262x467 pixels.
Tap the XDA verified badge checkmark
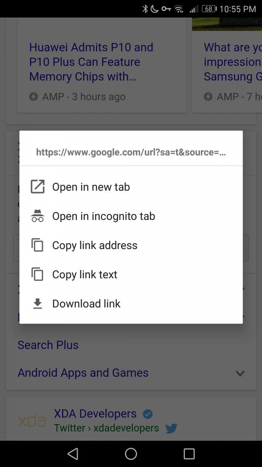[x=147, y=414]
